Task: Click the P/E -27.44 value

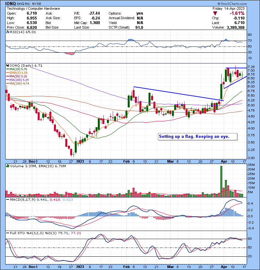Action: pos(94,13)
